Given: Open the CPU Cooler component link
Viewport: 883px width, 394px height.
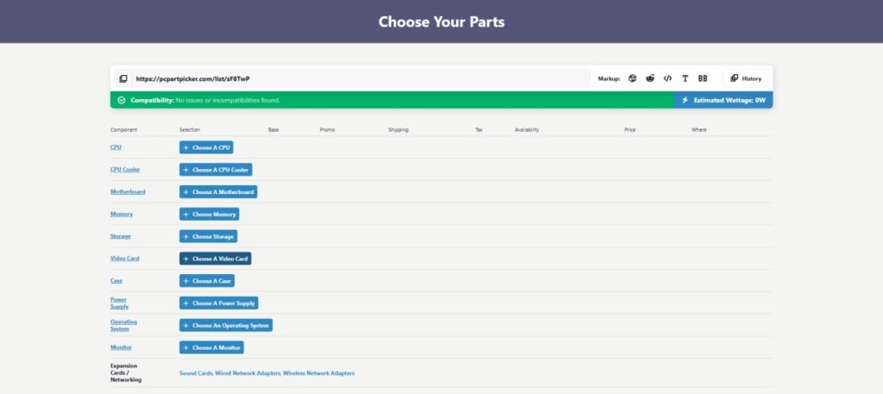Looking at the screenshot, I should [x=125, y=170].
